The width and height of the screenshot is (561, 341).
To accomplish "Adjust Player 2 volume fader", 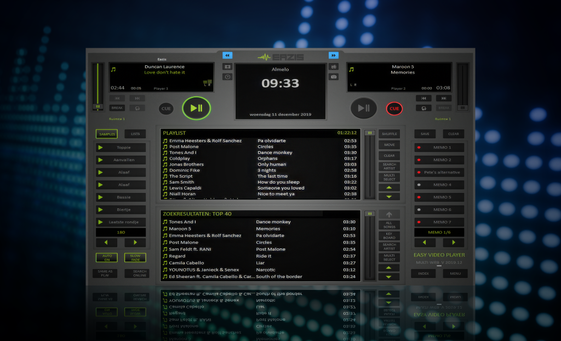I will pyautogui.click(x=462, y=107).
